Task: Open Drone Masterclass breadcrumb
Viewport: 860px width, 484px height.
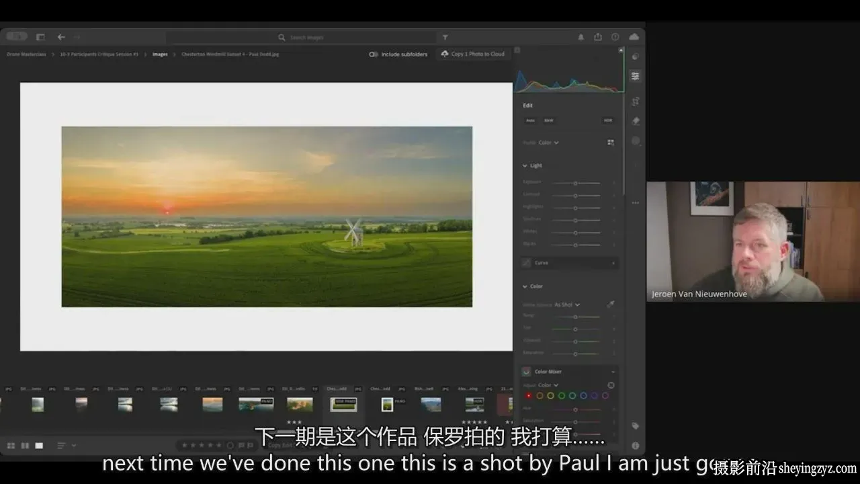Action: [26, 54]
